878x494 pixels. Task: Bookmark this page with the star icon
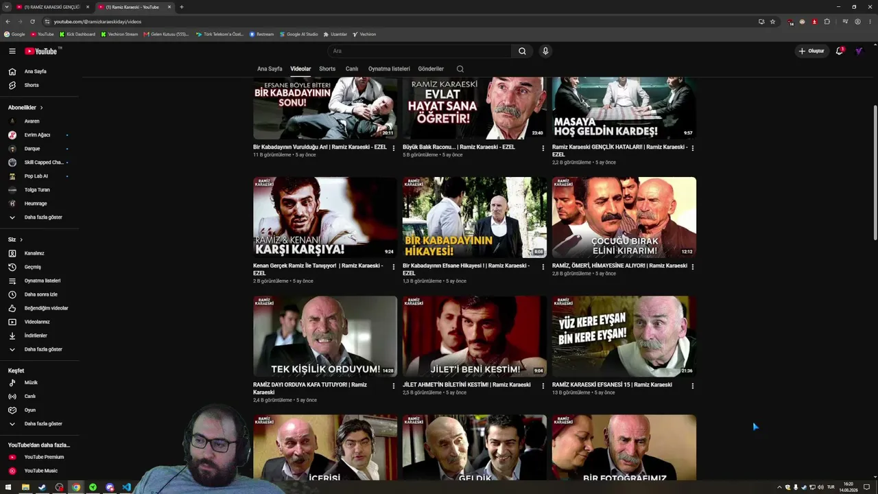(772, 21)
